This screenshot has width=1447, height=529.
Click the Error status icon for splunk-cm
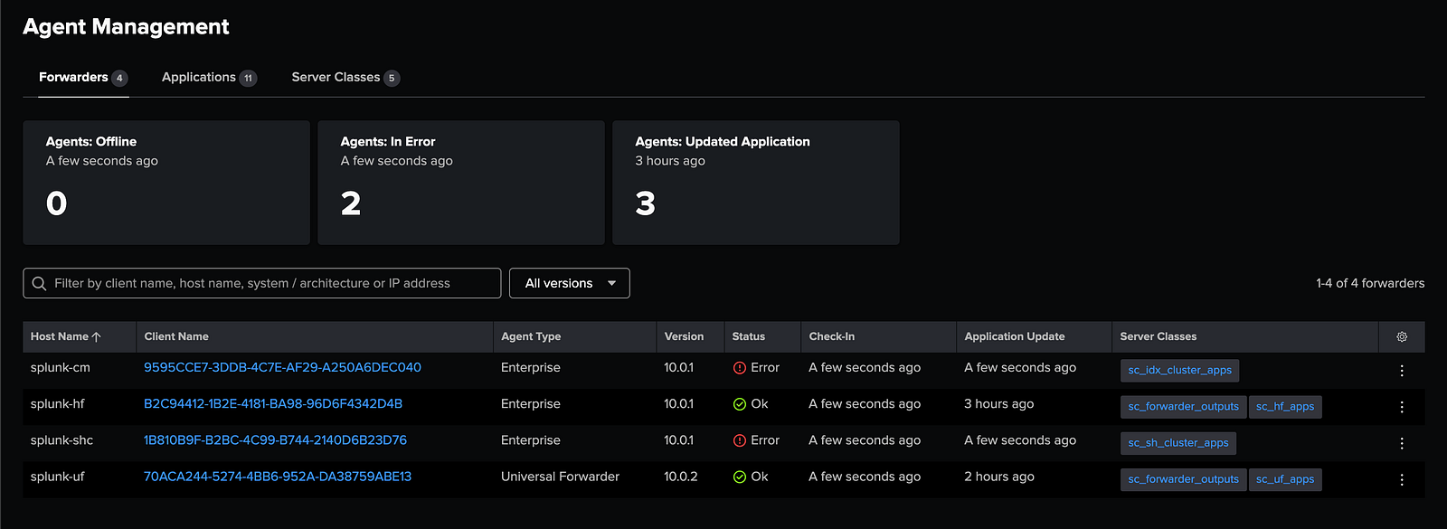click(x=740, y=368)
